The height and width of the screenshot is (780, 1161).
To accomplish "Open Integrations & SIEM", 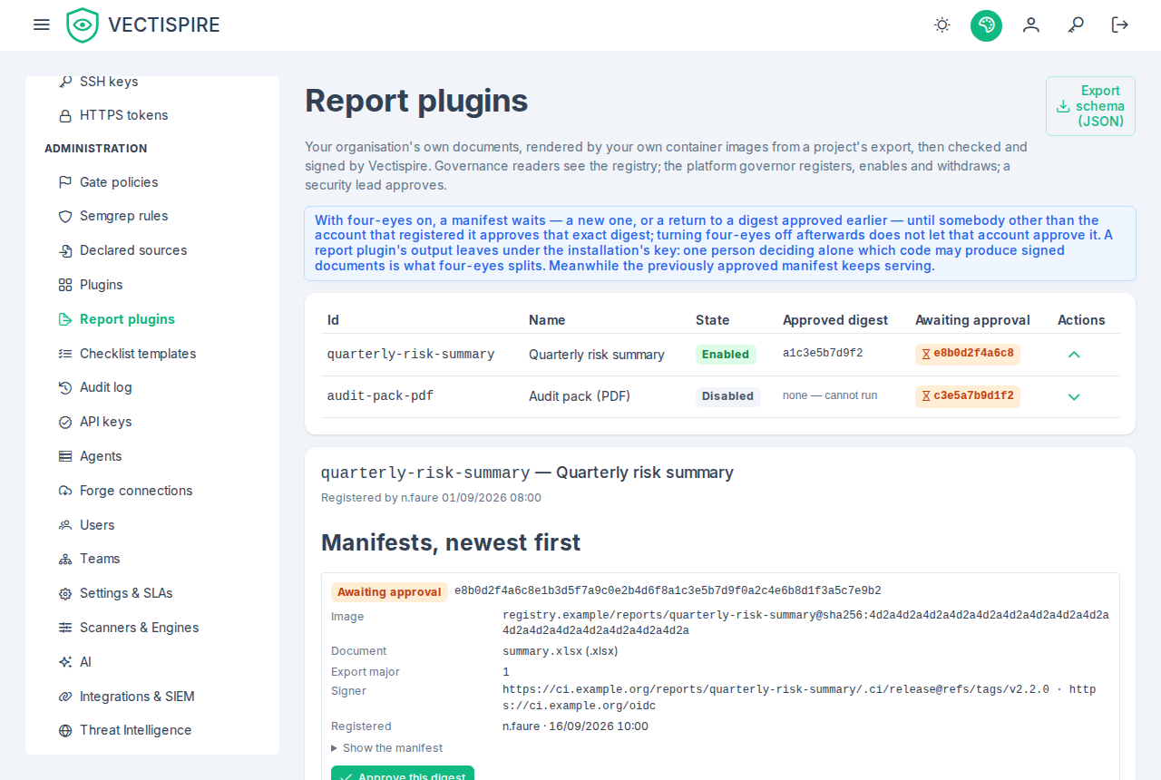I will [x=137, y=697].
